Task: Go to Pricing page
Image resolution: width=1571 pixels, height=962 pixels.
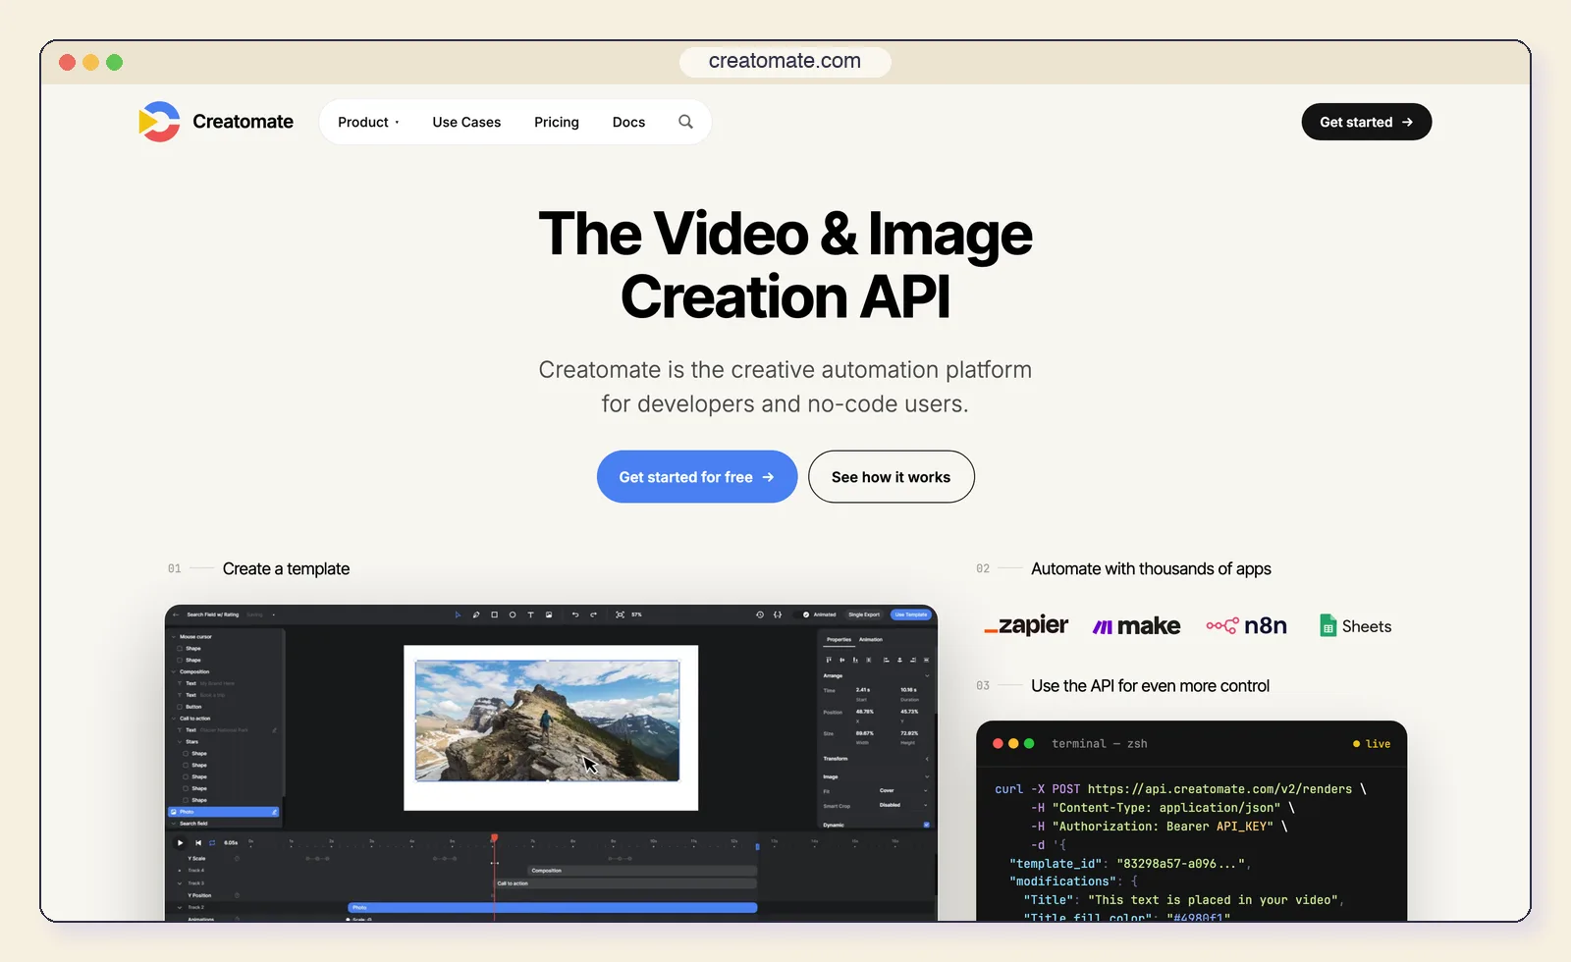Action: [x=557, y=122]
